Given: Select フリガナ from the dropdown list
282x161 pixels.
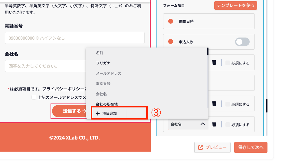Looking at the screenshot, I should (x=103, y=63).
